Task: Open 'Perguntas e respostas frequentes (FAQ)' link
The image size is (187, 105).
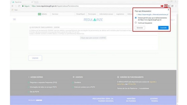Action: click(x=43, y=82)
